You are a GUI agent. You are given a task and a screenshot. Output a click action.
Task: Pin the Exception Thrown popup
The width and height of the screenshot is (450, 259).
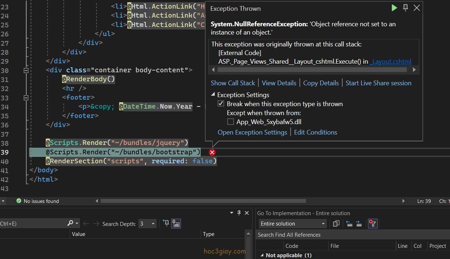click(x=405, y=8)
